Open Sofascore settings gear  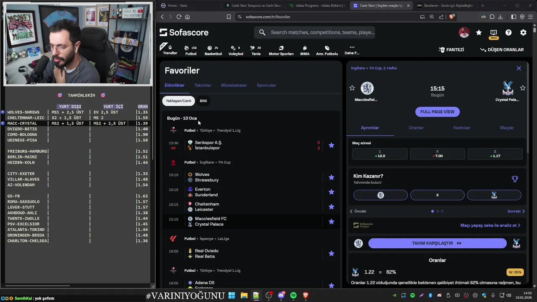click(523, 33)
